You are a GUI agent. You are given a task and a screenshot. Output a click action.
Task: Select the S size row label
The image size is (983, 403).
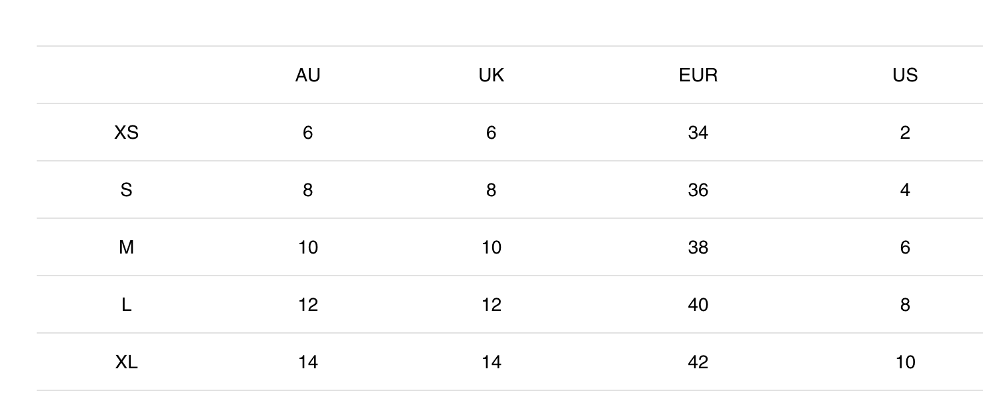(x=127, y=190)
